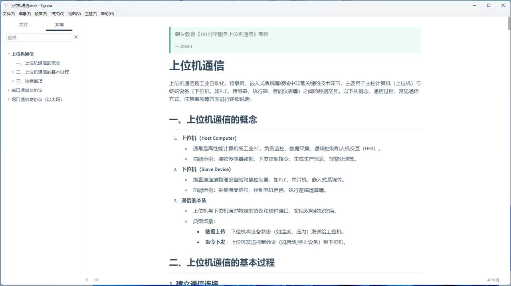Click the line 指直接连接物理设备的终端控制器
511x286 pixels.
(x=269, y=180)
